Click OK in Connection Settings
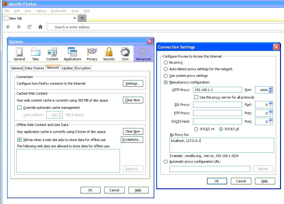This screenshot has height=204, width=284. click(x=217, y=181)
